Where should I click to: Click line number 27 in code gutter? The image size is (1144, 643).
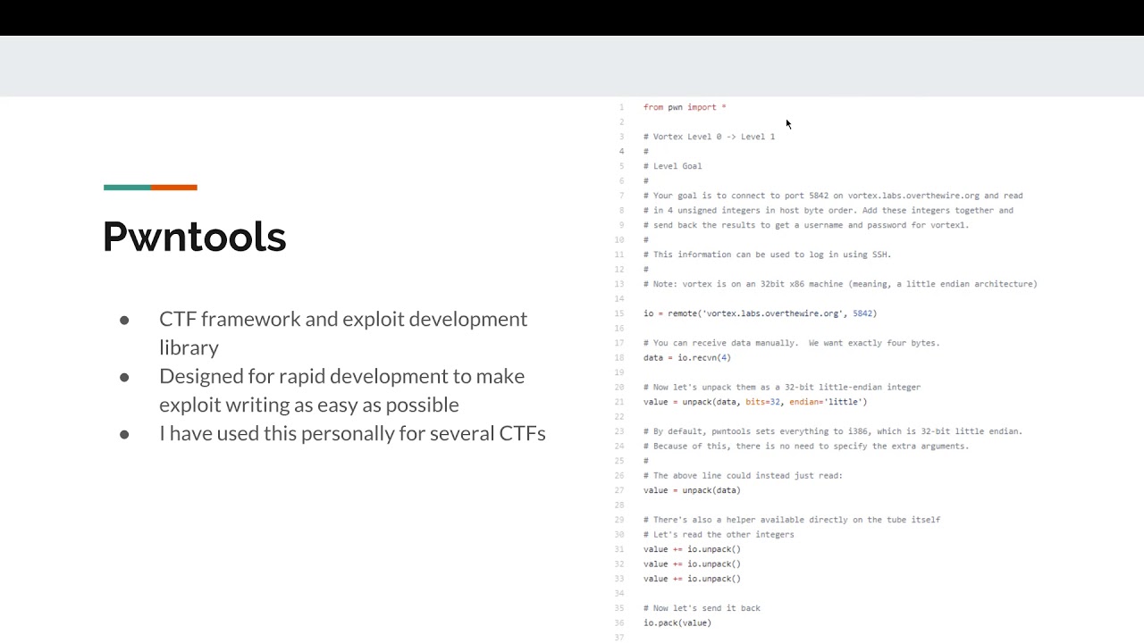coord(619,490)
